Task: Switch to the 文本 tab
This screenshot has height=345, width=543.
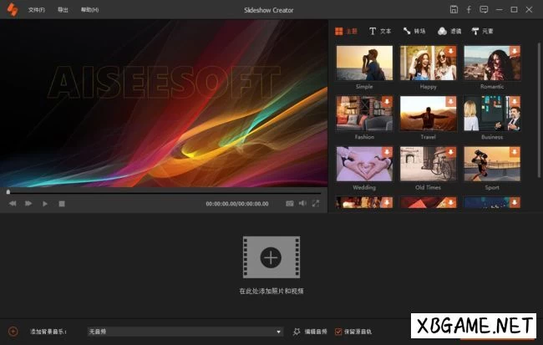Action: point(380,31)
